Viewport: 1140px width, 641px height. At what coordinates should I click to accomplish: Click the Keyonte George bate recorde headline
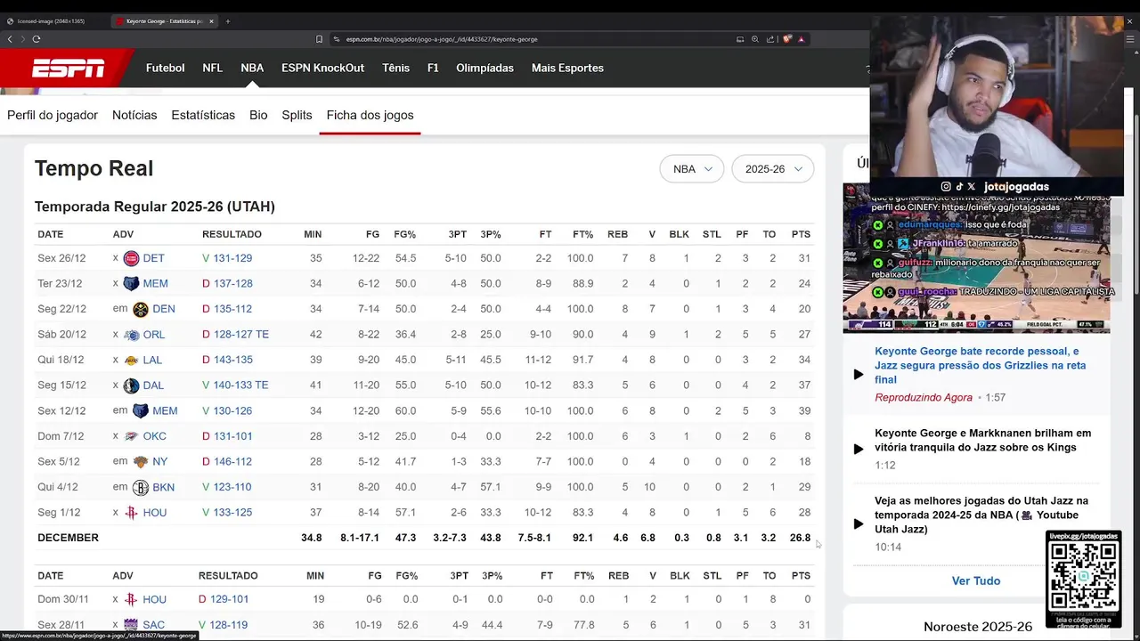(981, 365)
